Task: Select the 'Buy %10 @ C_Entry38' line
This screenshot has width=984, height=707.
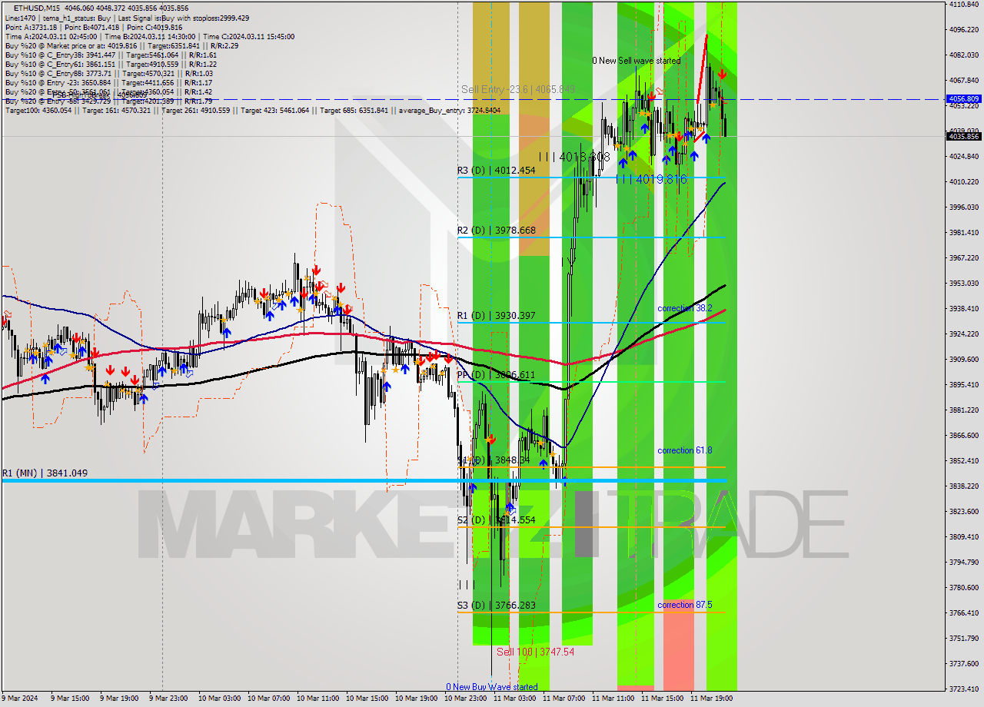Action: (x=111, y=55)
